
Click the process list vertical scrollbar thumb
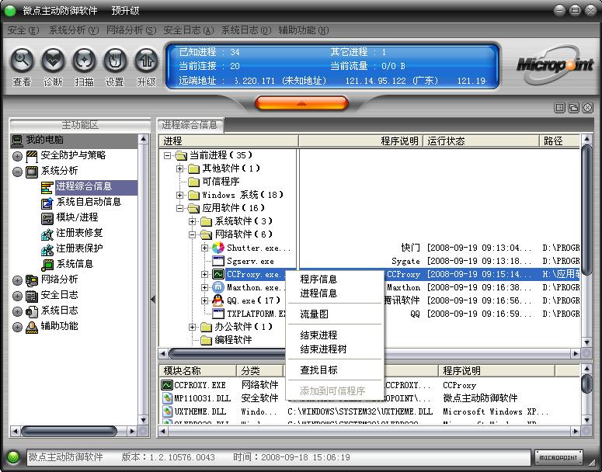coord(586,208)
